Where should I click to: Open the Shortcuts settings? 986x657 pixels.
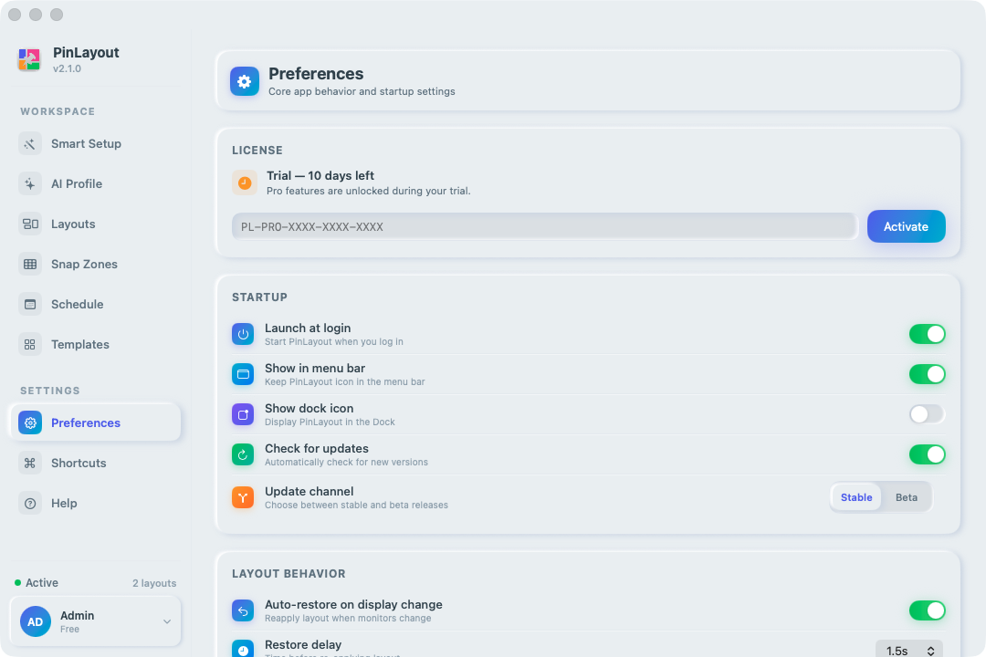pos(96,464)
